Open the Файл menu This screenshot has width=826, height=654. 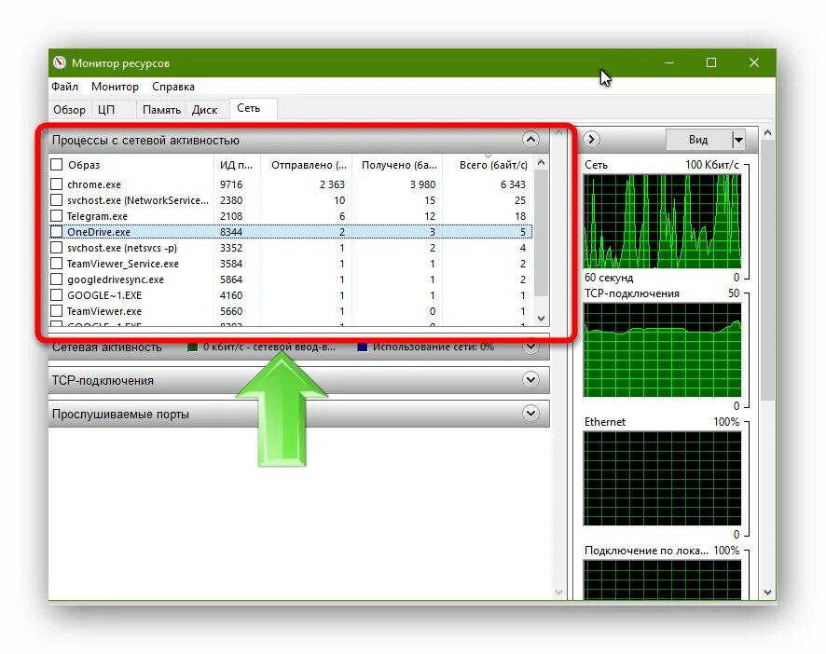point(65,87)
